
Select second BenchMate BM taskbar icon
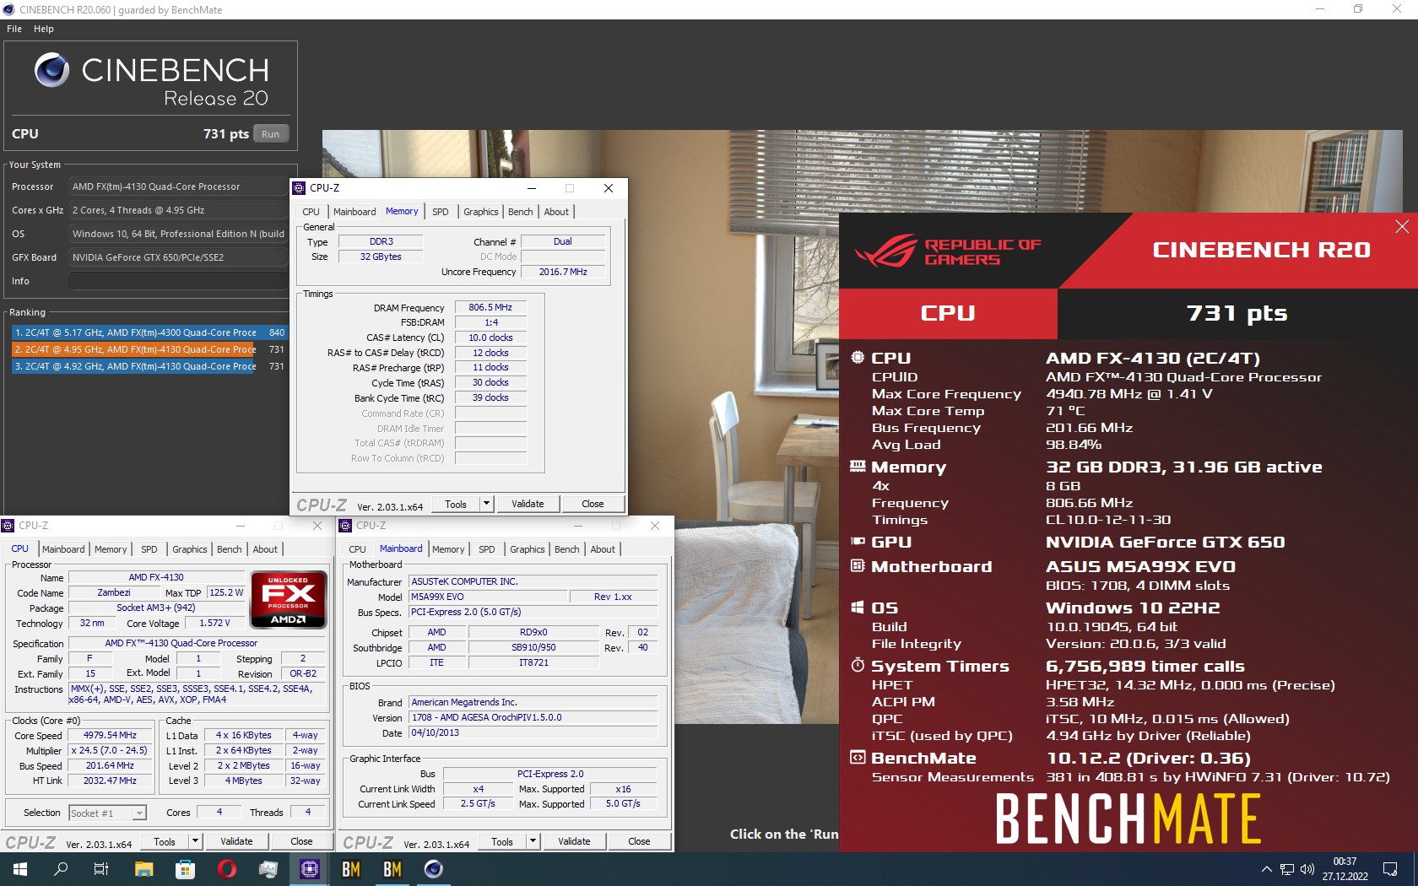392,869
